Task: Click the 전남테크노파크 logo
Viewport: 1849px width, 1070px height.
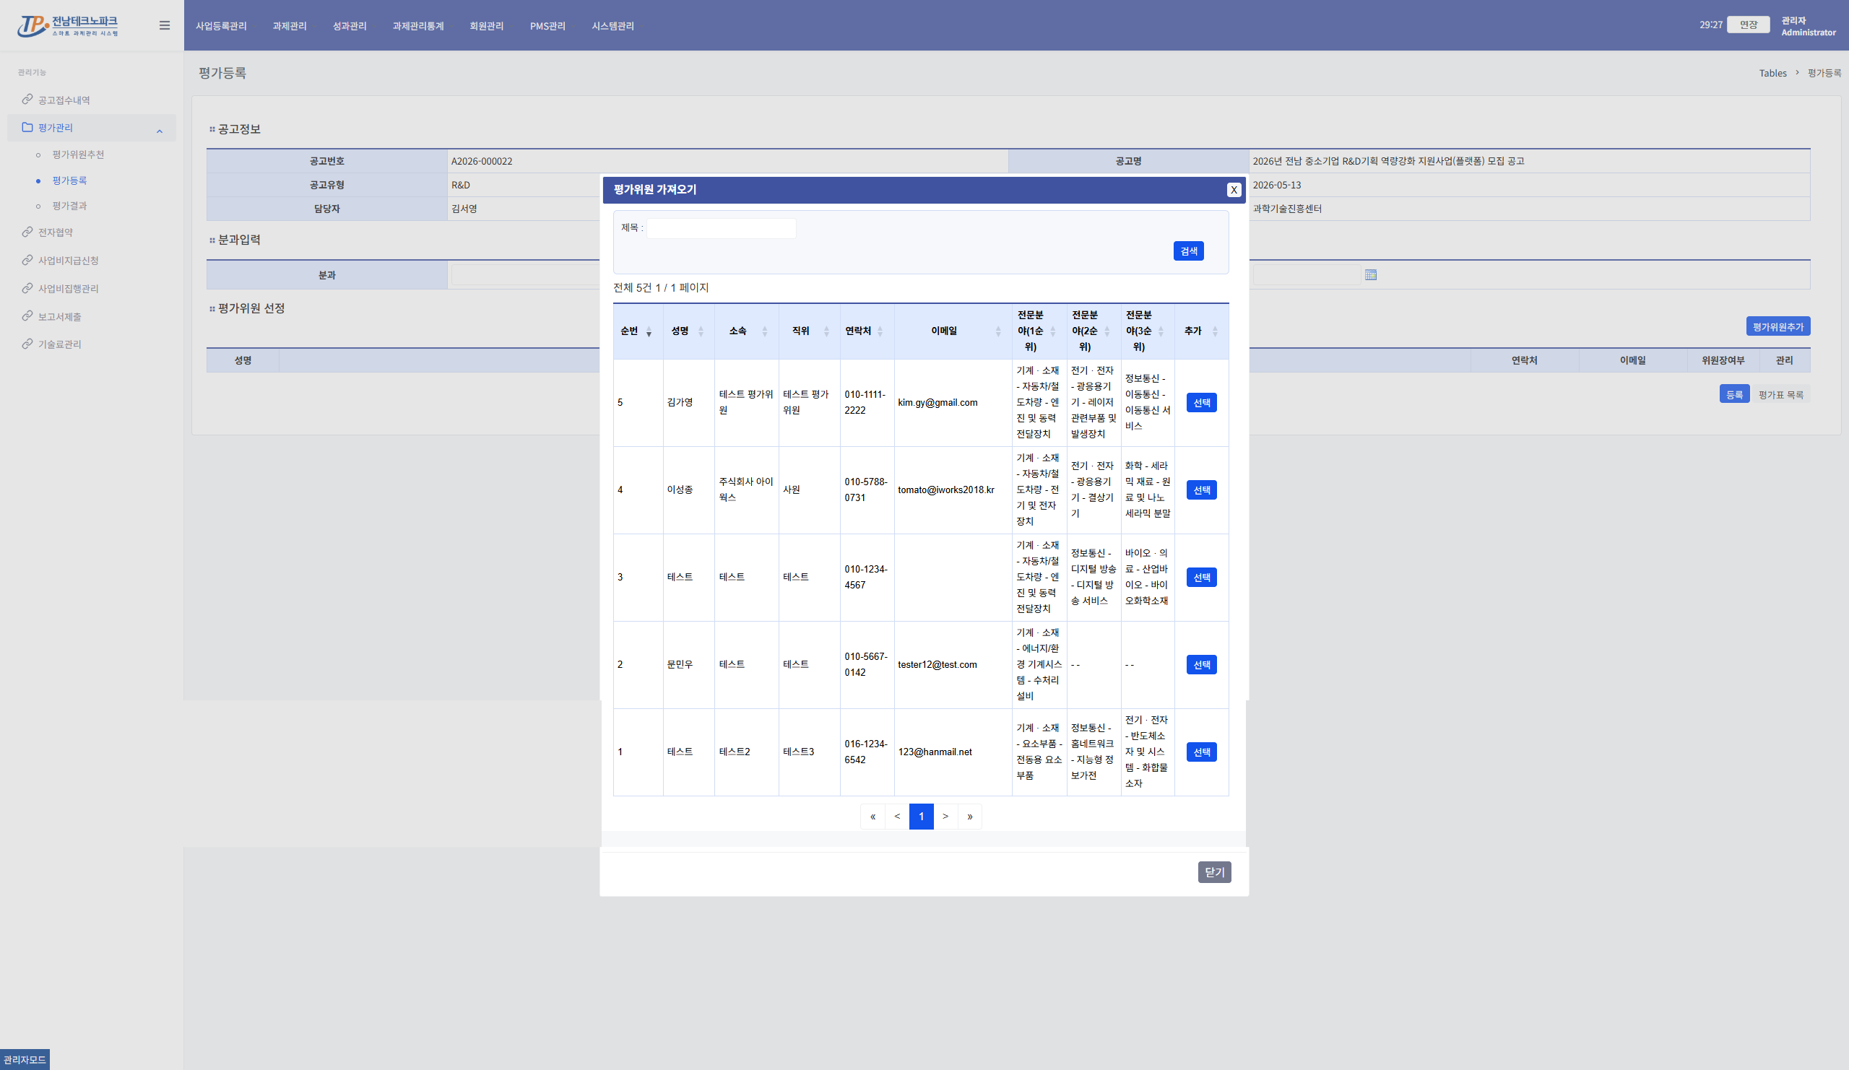Action: 67,26
